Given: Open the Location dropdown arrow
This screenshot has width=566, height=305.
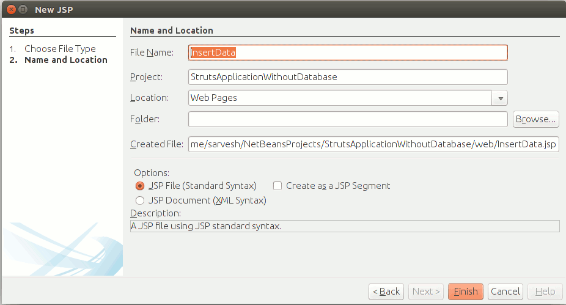Looking at the screenshot, I should pos(500,98).
